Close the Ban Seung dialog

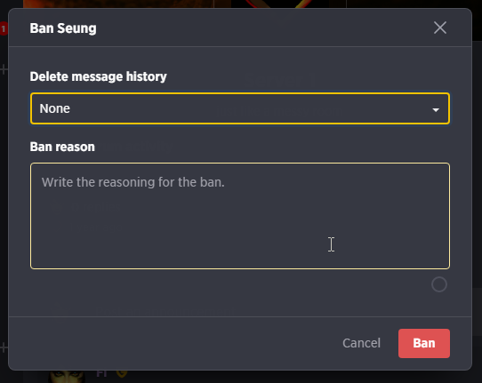click(440, 28)
